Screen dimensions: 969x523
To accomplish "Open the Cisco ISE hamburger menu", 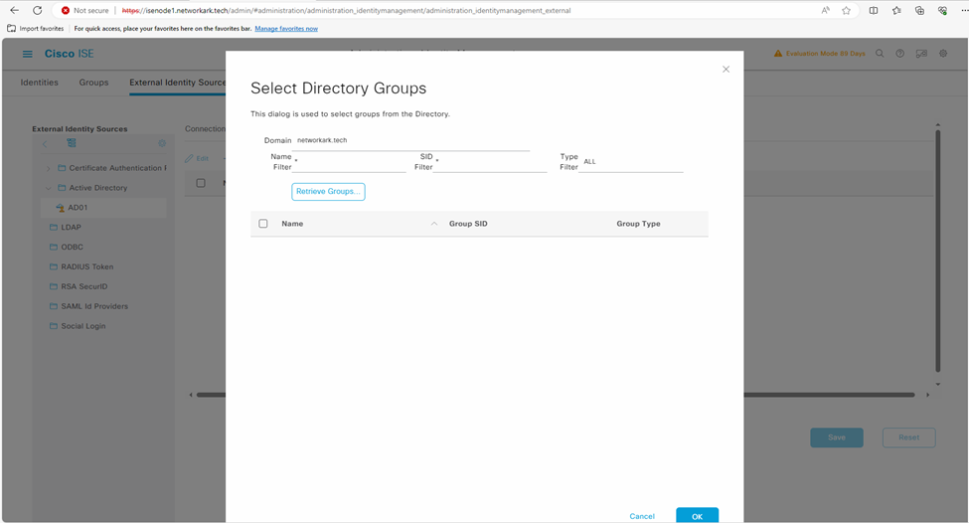I will pos(27,54).
